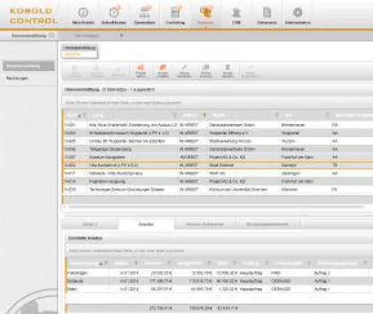This screenshot has height=314, width=373.
Task: Open filter on project name column header
Action: (x=175, y=116)
